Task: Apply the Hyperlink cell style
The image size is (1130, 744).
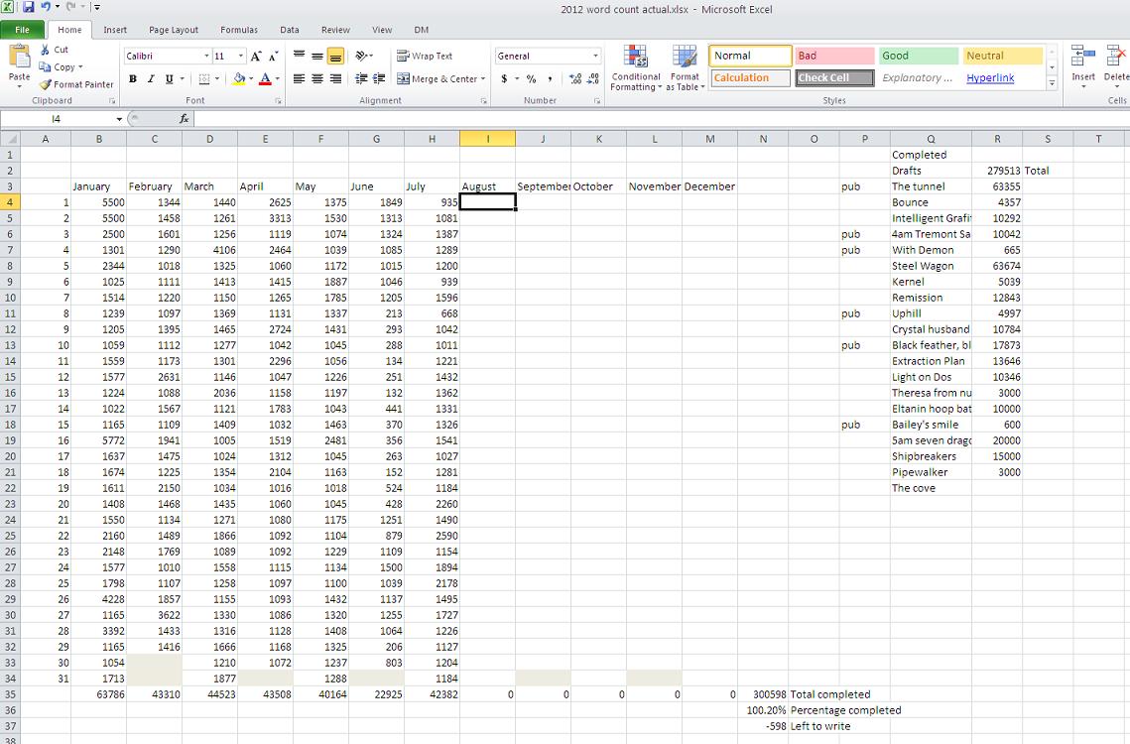Action: (x=990, y=78)
